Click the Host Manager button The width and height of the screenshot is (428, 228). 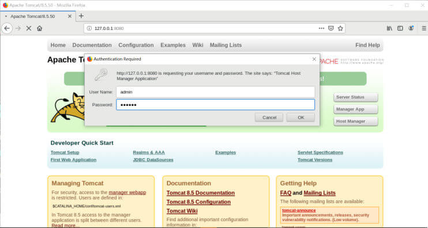[356, 121]
